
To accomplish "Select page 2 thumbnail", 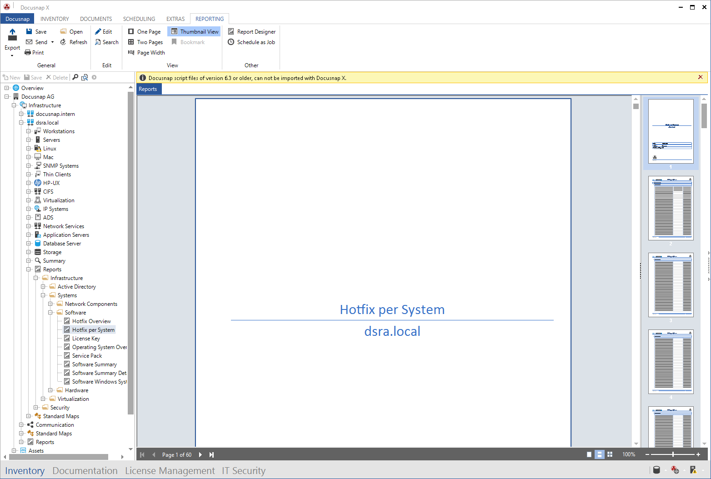I will pyautogui.click(x=671, y=208).
